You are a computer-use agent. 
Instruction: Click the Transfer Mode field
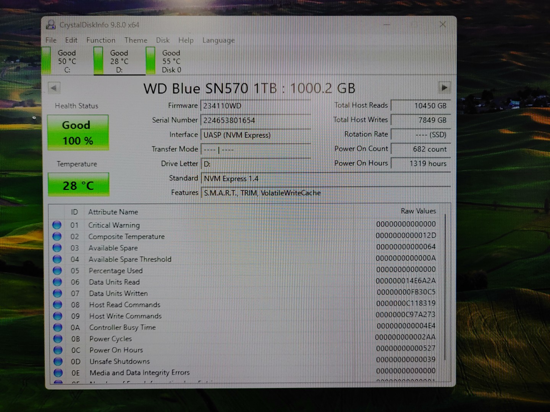256,149
